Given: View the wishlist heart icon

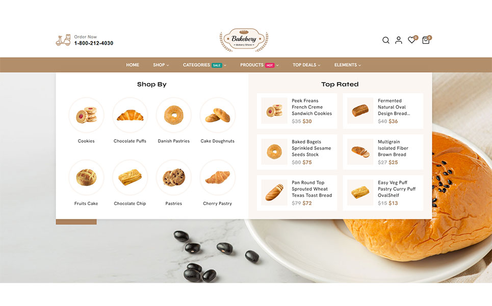Looking at the screenshot, I should point(411,40).
